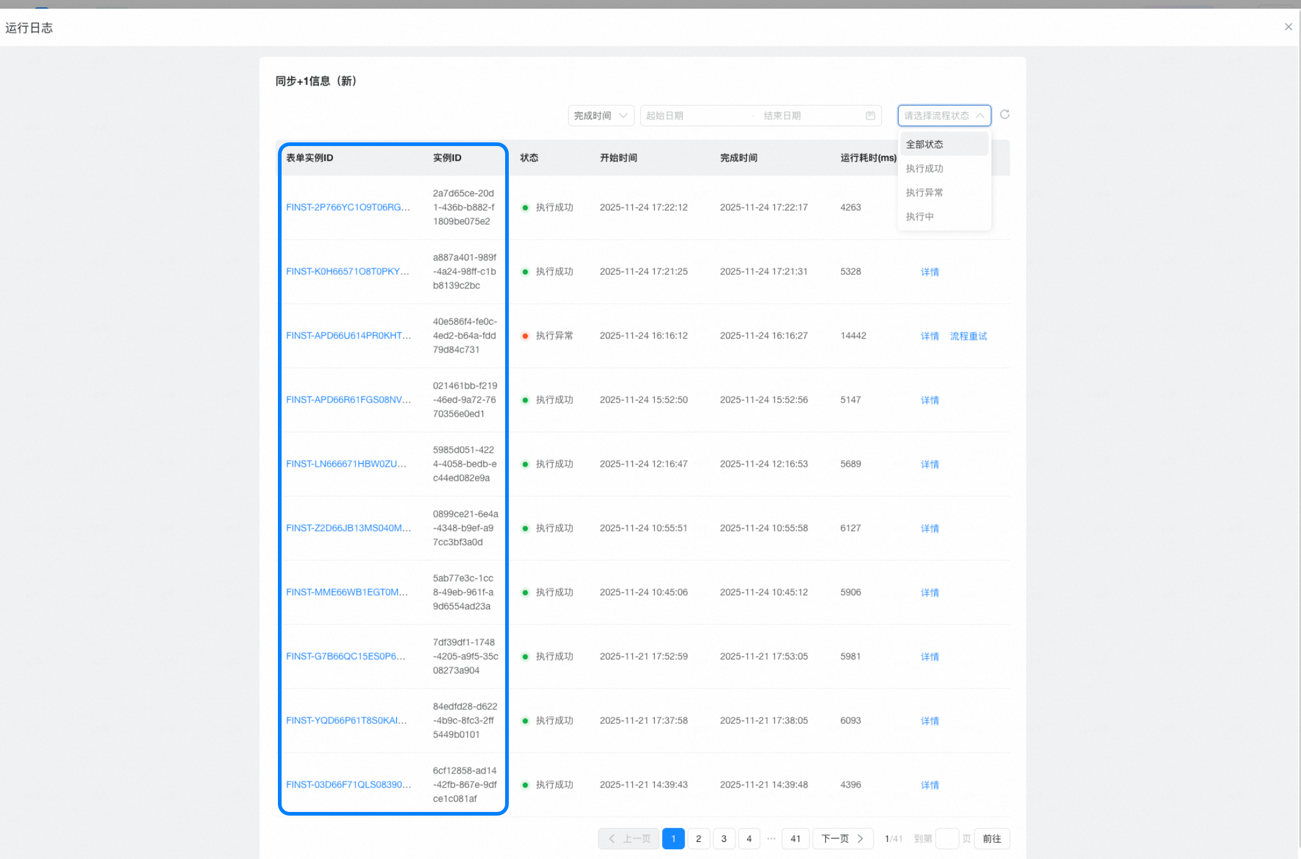Open form instance FINST-LN666671HBW0ZU
Viewport: 1301px width, 859px height.
tap(346, 464)
